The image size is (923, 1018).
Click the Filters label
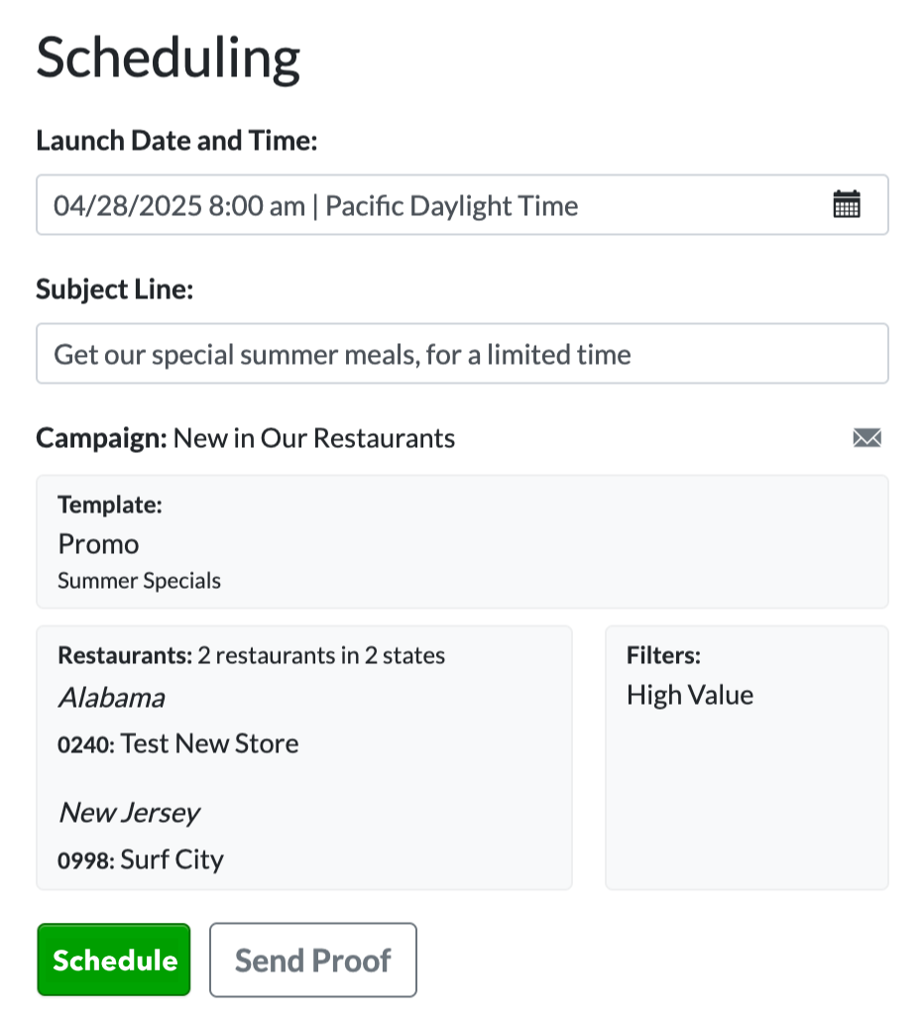click(664, 656)
